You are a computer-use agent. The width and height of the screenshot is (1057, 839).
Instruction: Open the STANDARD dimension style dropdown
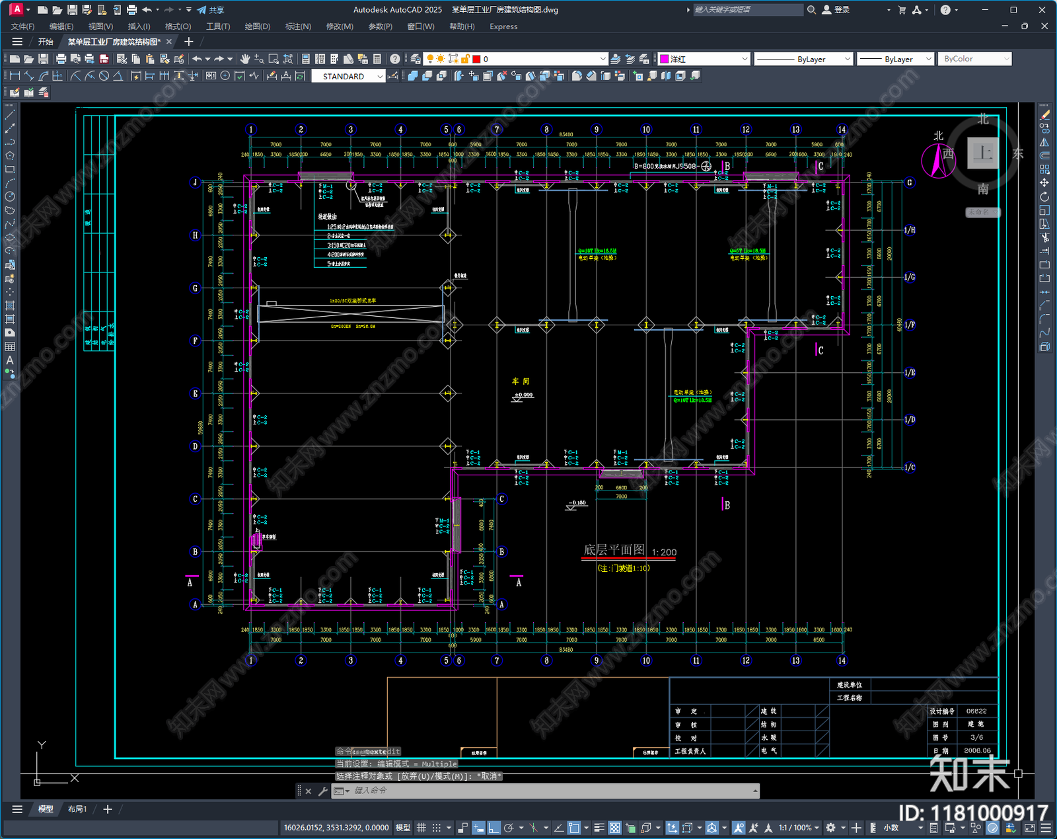[x=348, y=76]
